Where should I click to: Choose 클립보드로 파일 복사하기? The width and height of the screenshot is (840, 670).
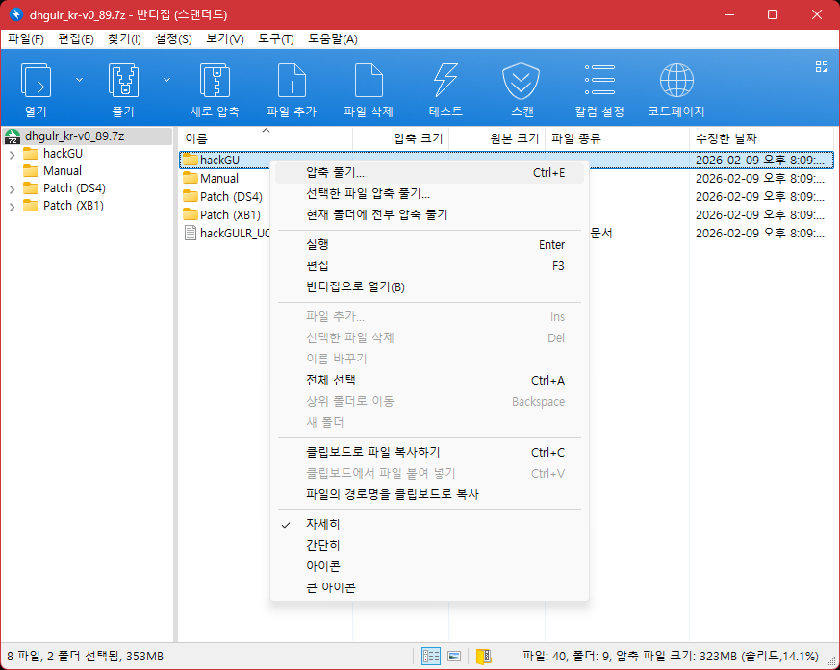429,452
